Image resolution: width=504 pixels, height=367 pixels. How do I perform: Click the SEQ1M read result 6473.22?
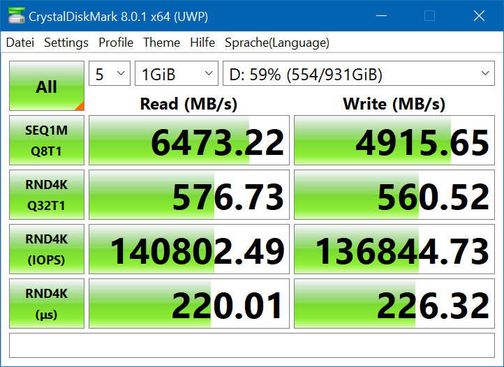189,140
